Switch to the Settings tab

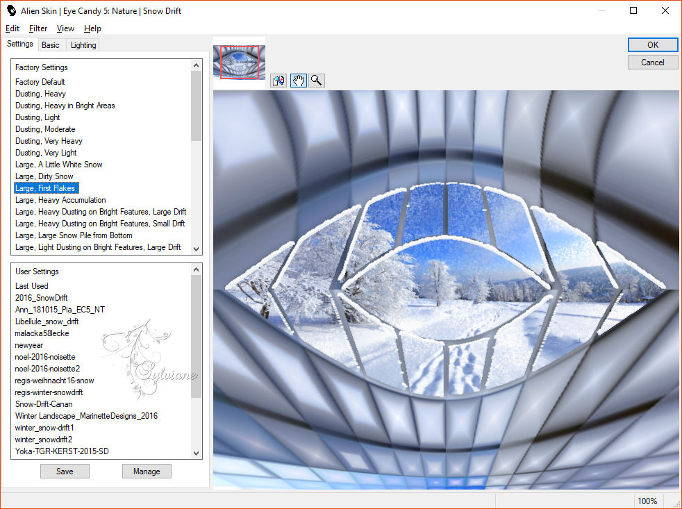tap(20, 44)
